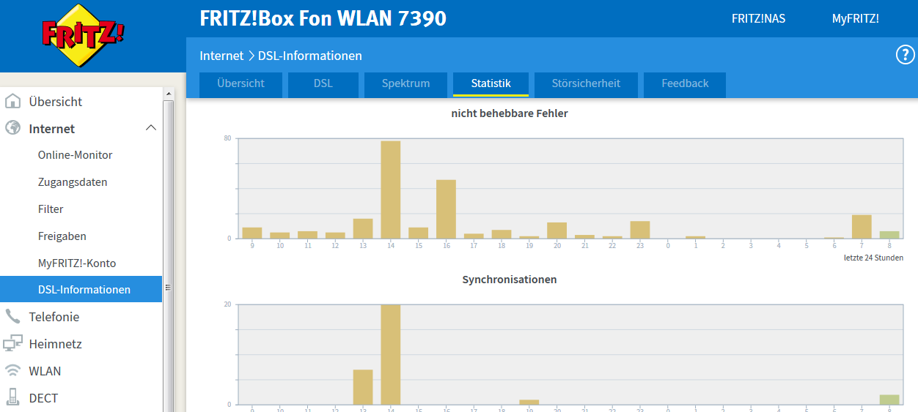Viewport: 918px width, 412px height.
Task: Switch to the DSL tab
Action: pyautogui.click(x=323, y=84)
